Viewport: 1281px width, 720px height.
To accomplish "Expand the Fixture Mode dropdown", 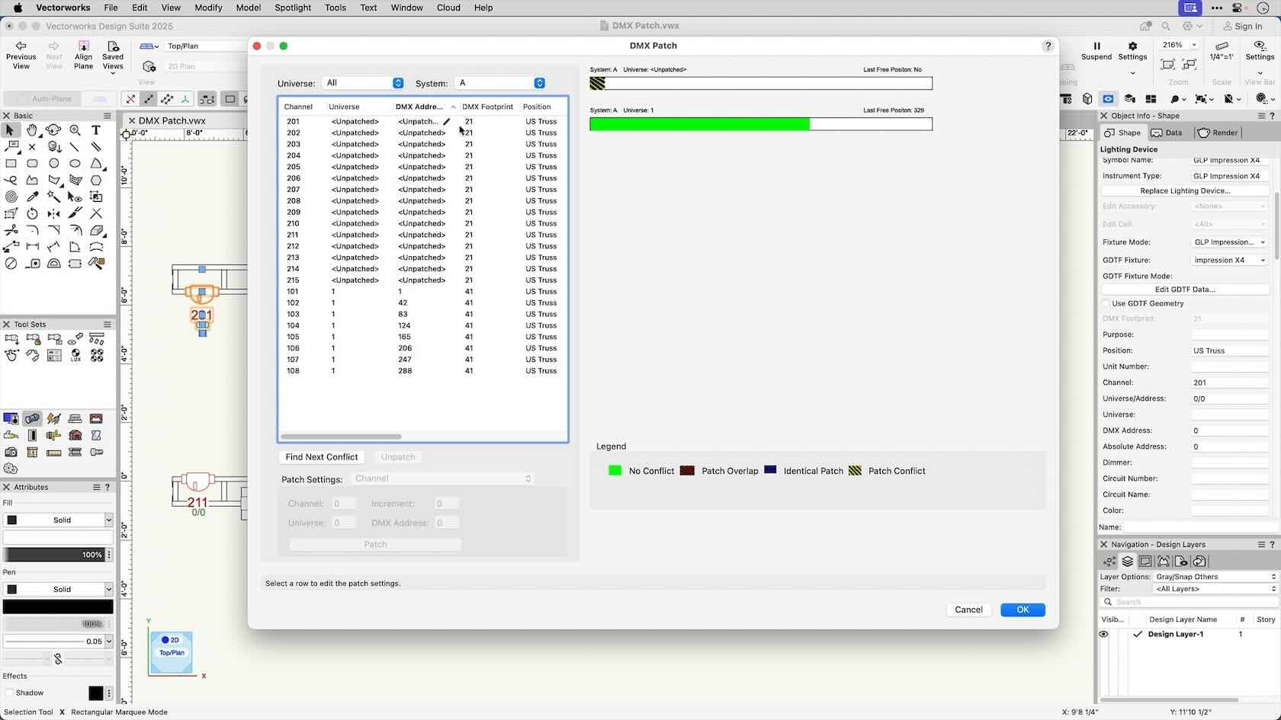I will point(1229,242).
